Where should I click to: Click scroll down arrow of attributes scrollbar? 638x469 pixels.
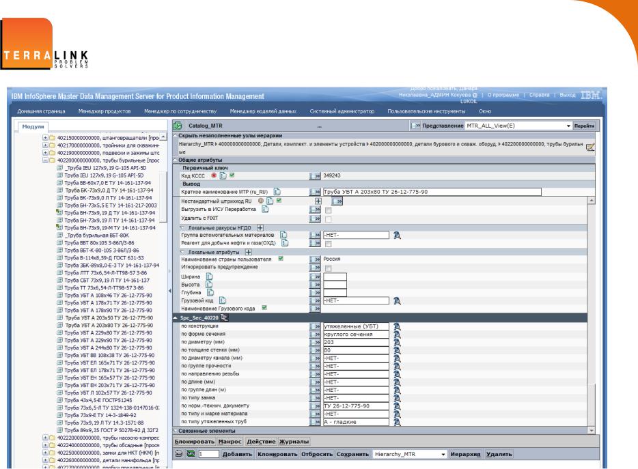(591, 430)
